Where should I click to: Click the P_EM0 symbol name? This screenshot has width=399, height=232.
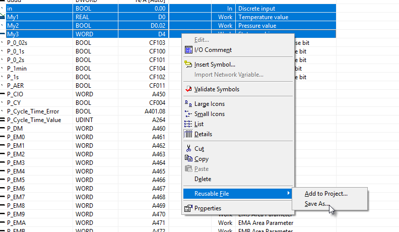(x=16, y=137)
